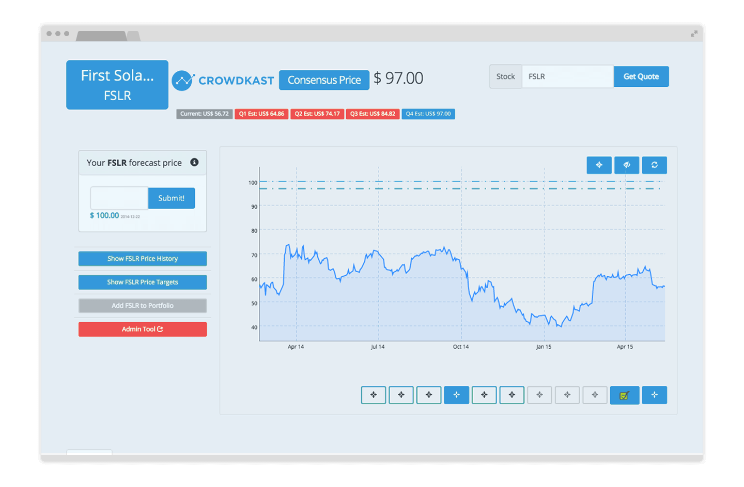
Task: Click the crosshair button above the chart
Action: (x=599, y=165)
